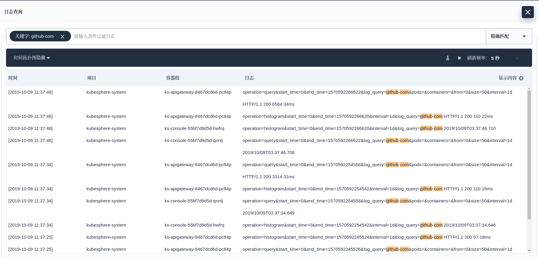Image resolution: width=539 pixels, height=258 pixels.
Task: Click the 日志 column header
Action: point(249,78)
